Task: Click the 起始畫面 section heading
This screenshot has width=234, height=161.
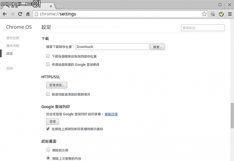Action: pyautogui.click(x=49, y=141)
